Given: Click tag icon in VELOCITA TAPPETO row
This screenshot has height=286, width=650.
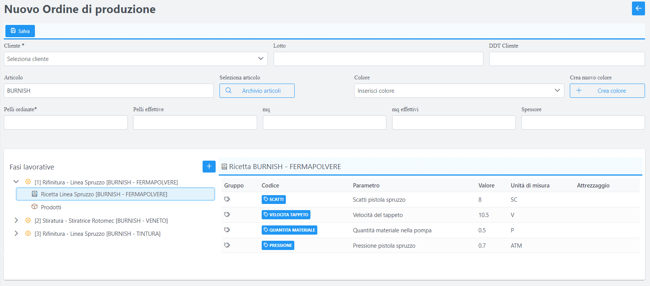Looking at the screenshot, I should [x=227, y=215].
